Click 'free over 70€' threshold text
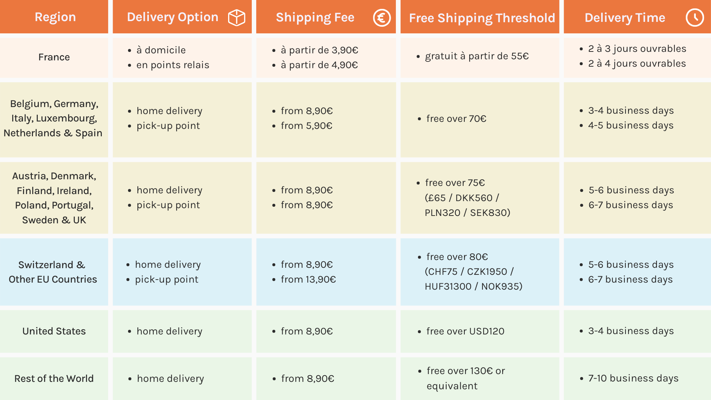 tap(456, 119)
